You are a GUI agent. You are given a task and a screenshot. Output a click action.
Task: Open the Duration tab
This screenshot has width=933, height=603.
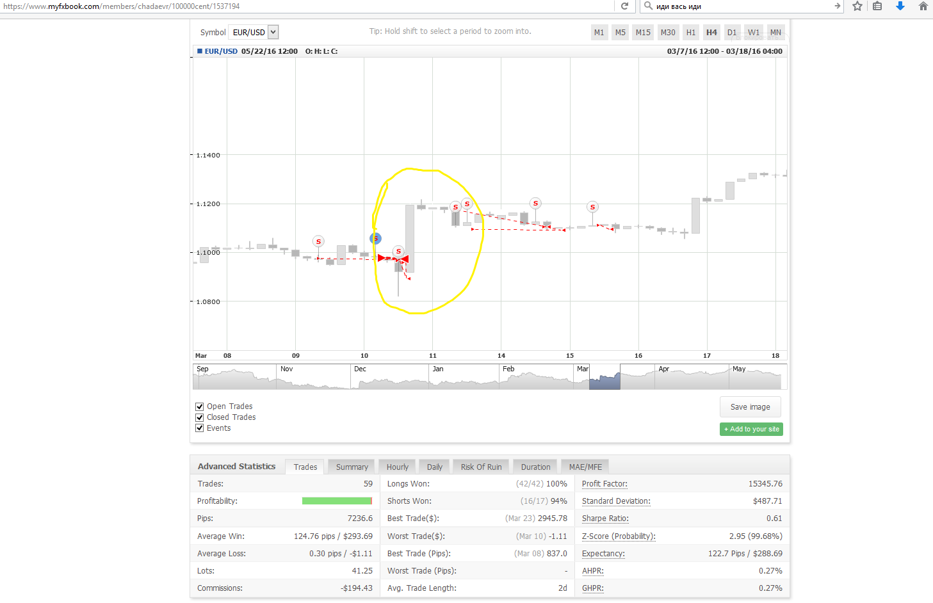click(535, 467)
